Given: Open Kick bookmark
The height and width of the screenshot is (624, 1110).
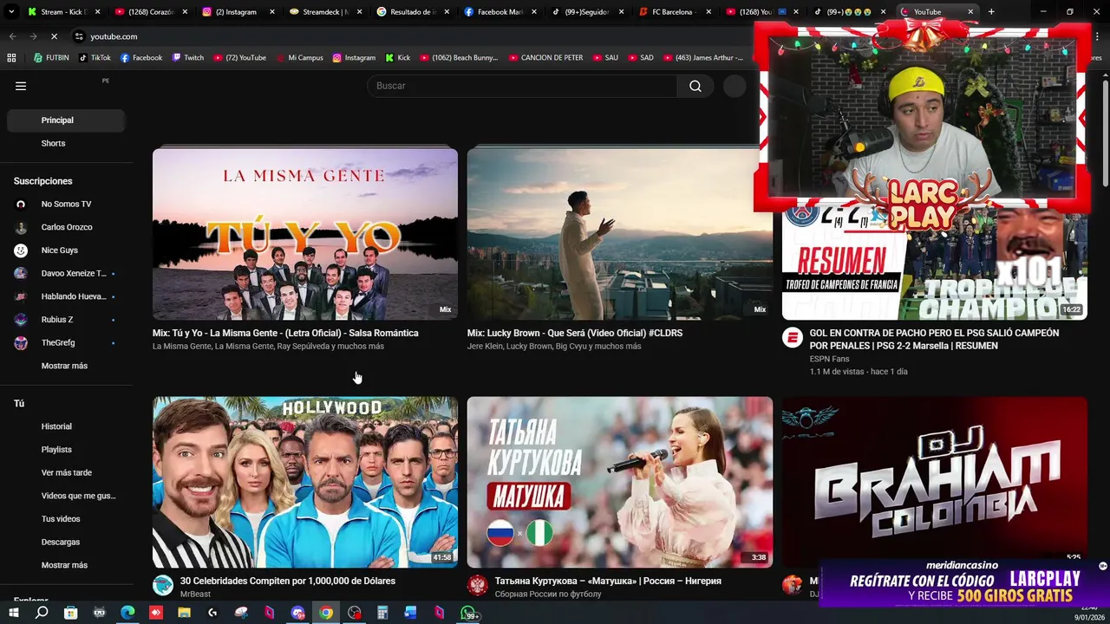Looking at the screenshot, I should 398,58.
